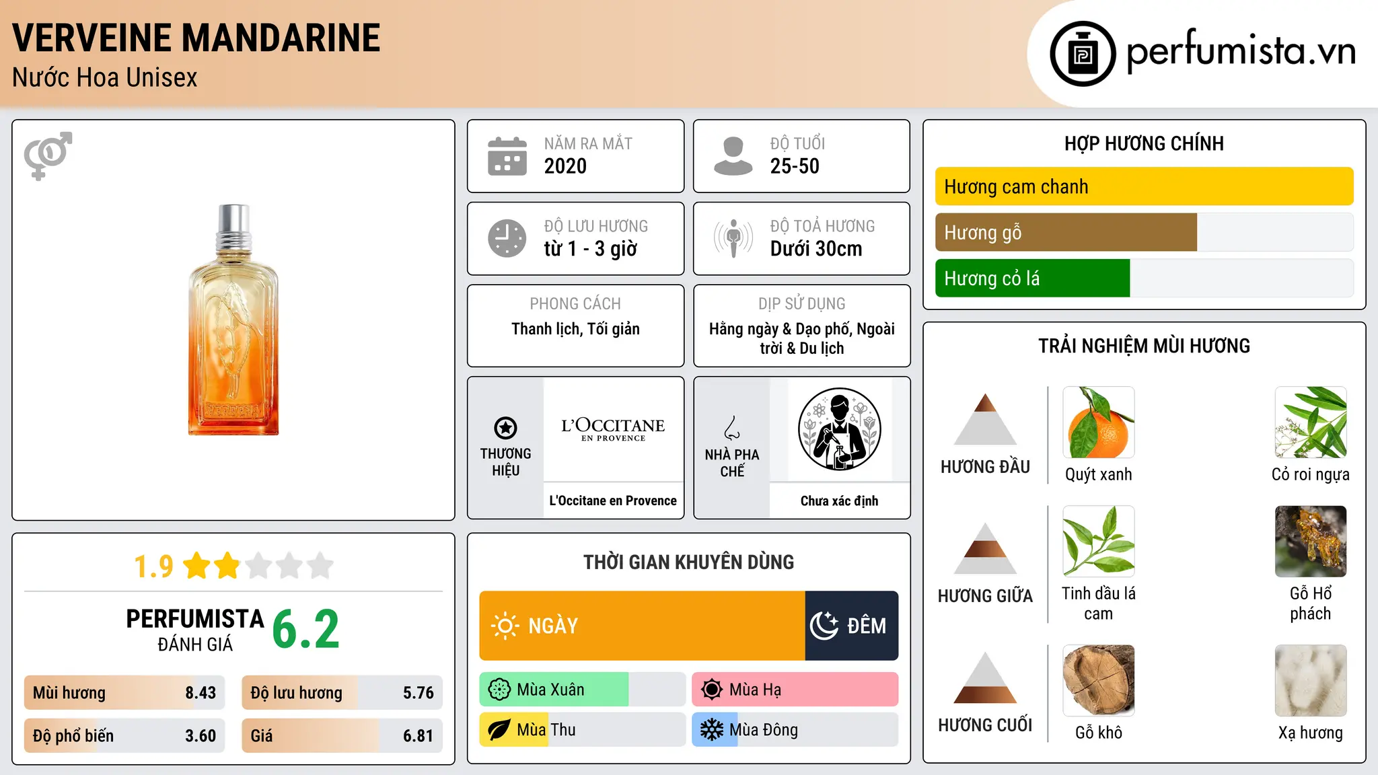1378x775 pixels.
Task: Select the Xạ hương note image
Action: click(1311, 681)
